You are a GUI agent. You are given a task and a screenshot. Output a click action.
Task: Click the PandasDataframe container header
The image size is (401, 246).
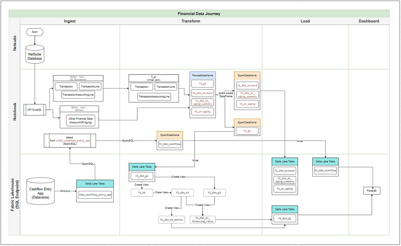202,75
